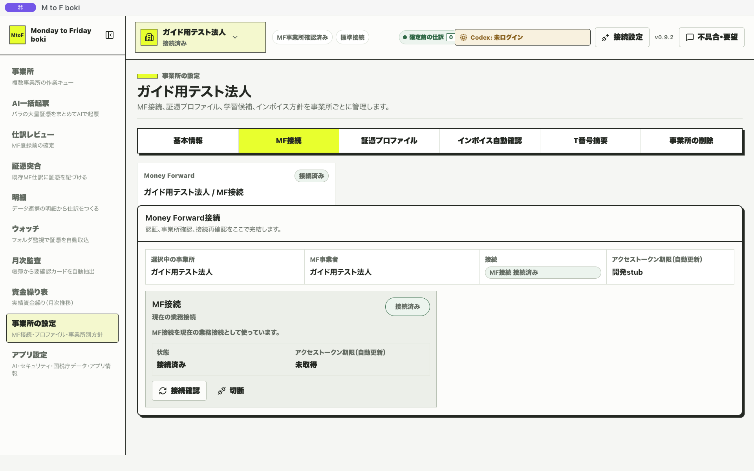Viewport: 754px width, 471px height.
Task: Click the 現在の業務接続 subtitle
Action: pos(174,317)
